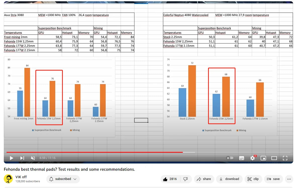Save video to a playlist
Viewport: 294px width, 188px height.
[x=273, y=179]
